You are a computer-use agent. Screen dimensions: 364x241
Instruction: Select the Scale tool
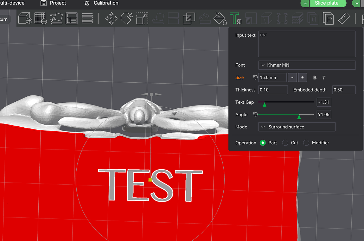(142, 18)
